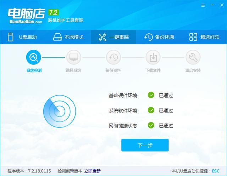Click the 备份资料 step label
Image resolution: width=227 pixels, height=176 pixels.
pos(113,70)
